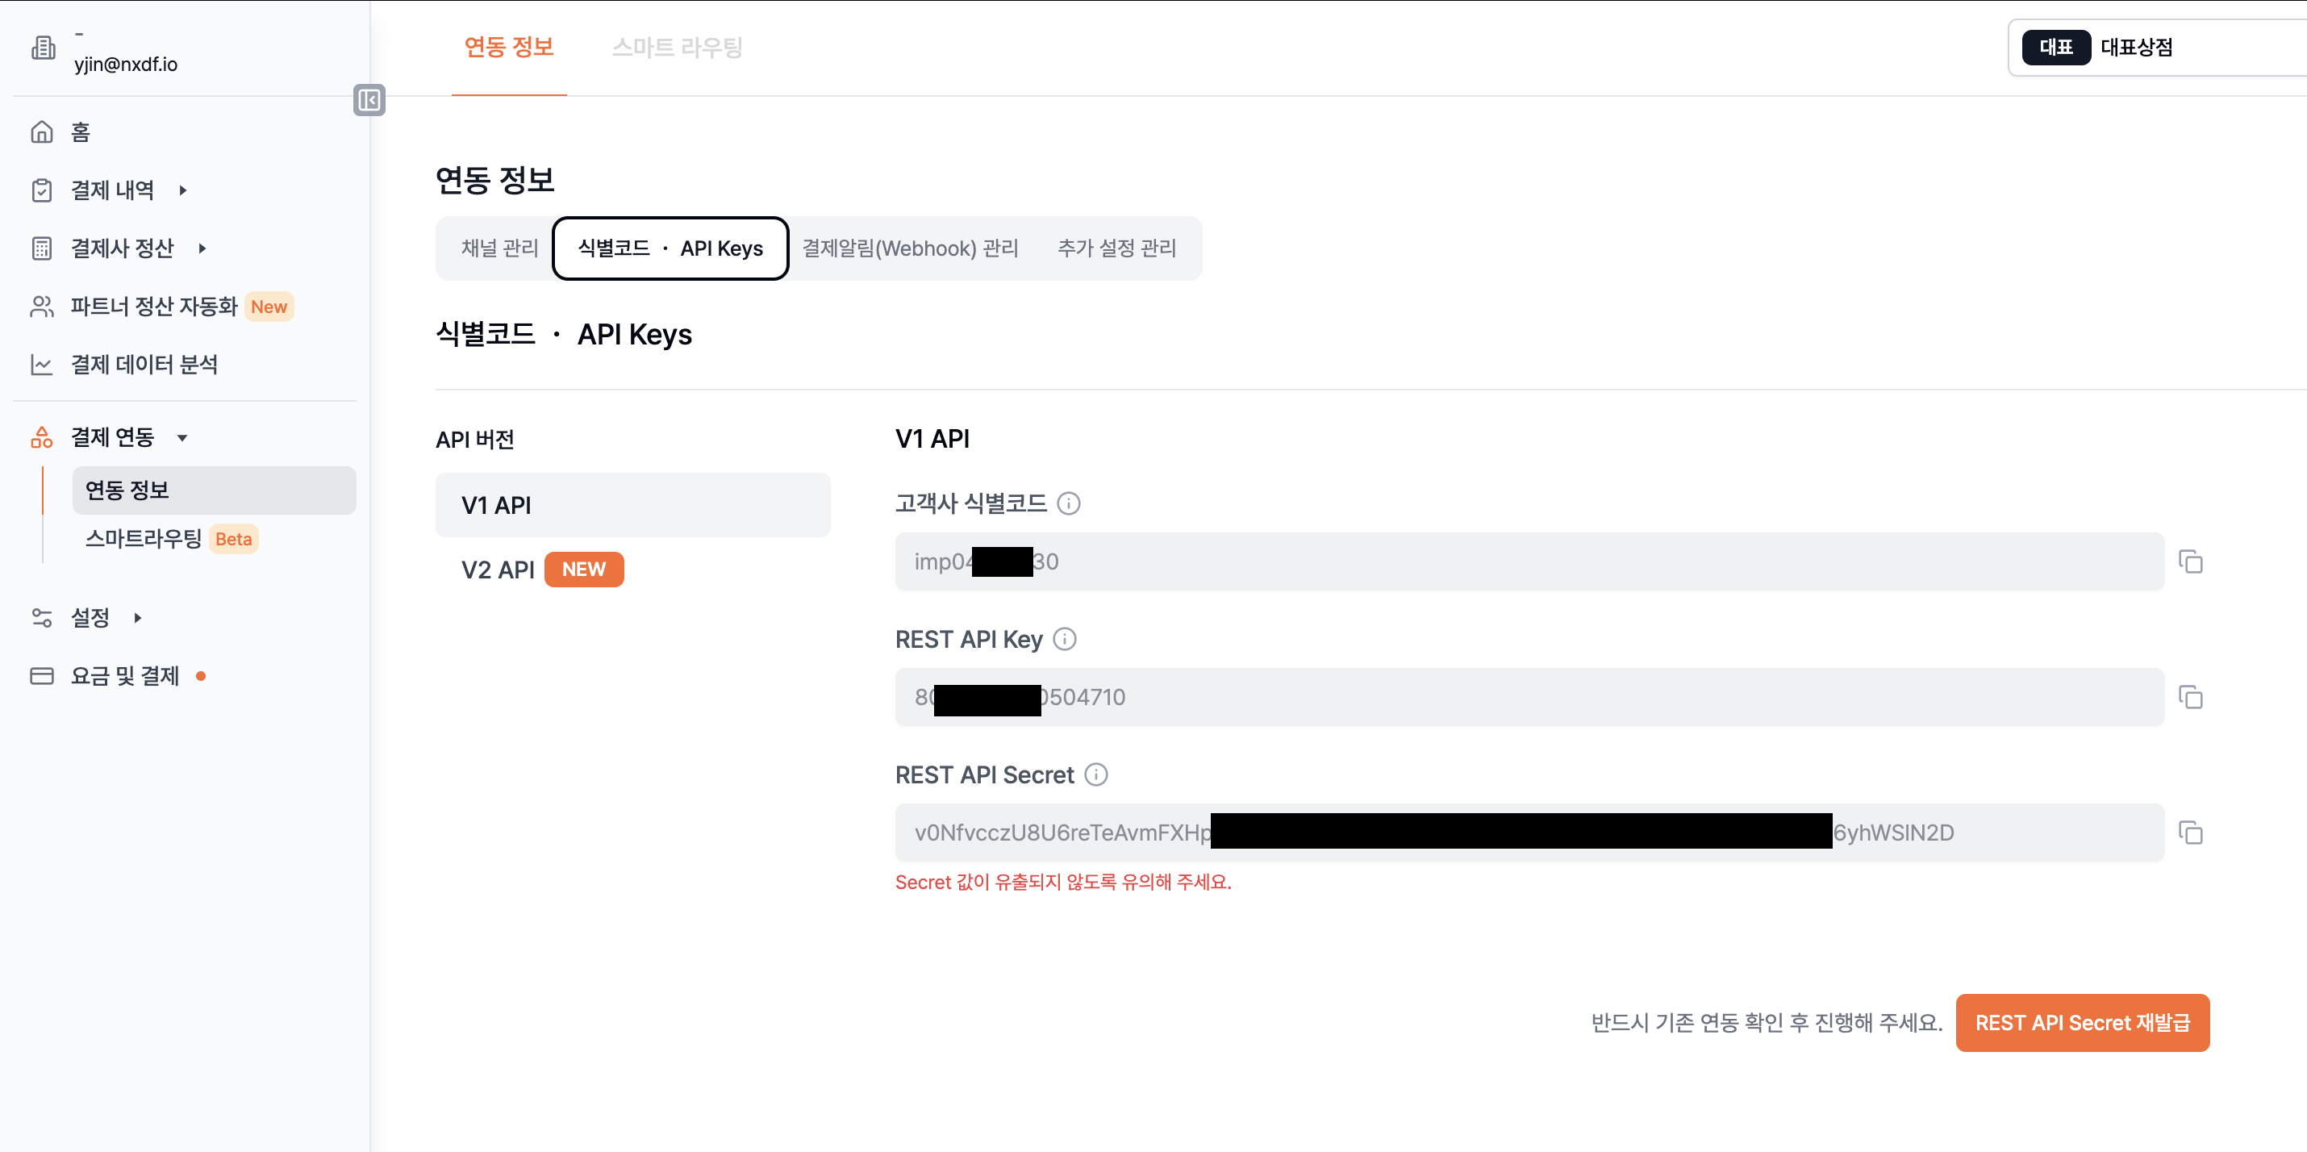Select the 채널 관리 tab
Viewport: 2307px width, 1152px height.
499,248
